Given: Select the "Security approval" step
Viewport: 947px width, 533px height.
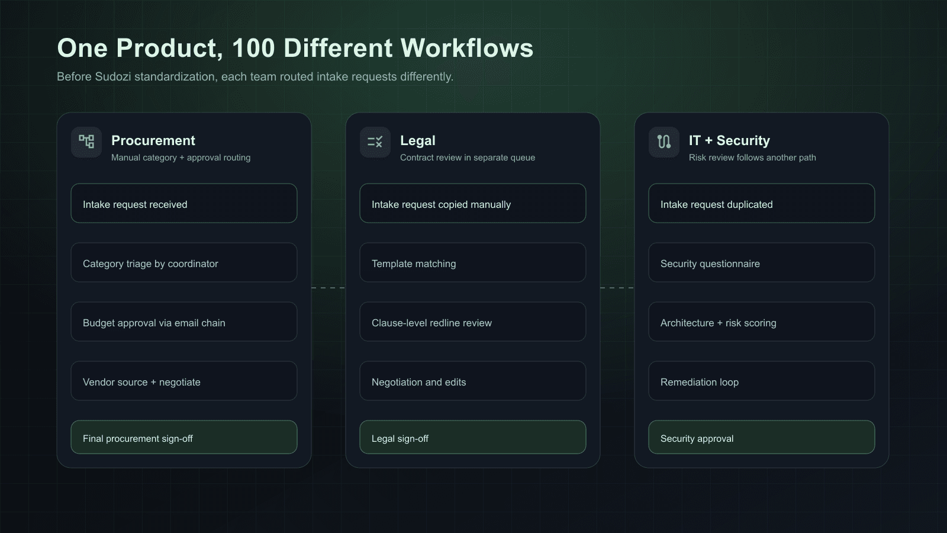Looking at the screenshot, I should [x=762, y=437].
